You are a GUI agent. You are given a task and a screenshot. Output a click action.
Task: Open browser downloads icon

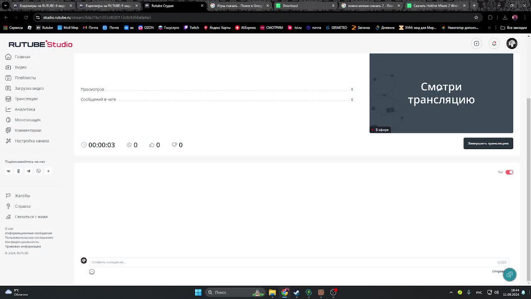505,17
